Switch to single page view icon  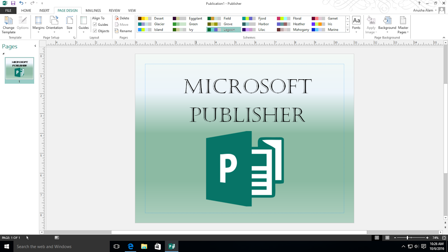377,238
